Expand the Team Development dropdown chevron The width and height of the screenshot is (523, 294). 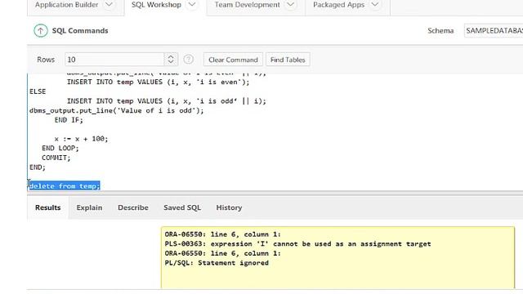(291, 5)
